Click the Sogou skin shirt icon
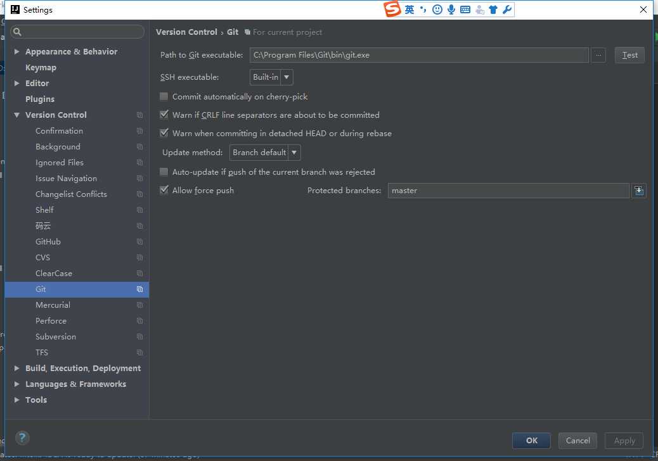This screenshot has width=658, height=461. pyautogui.click(x=493, y=9)
